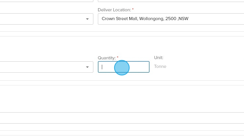Viewport: 244px width, 136px height.
Task: Click the red asterisk beside Deliver Location
Action: pos(133,9)
